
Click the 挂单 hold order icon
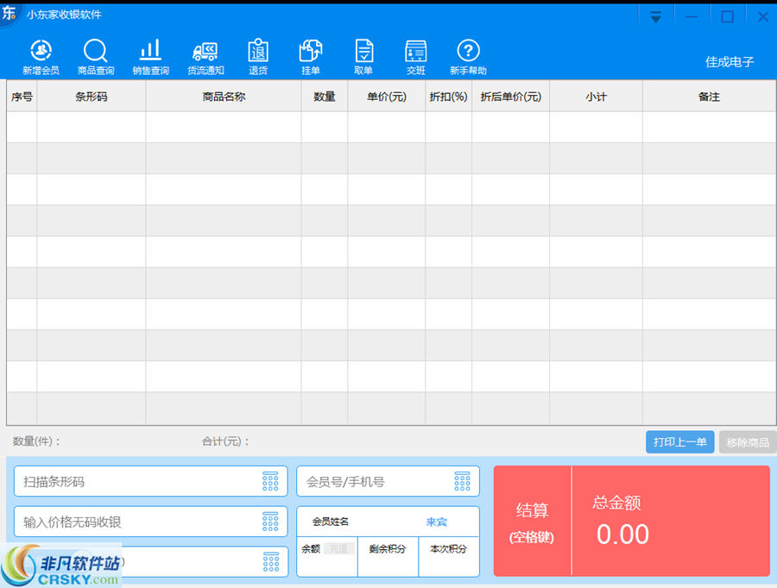[311, 57]
